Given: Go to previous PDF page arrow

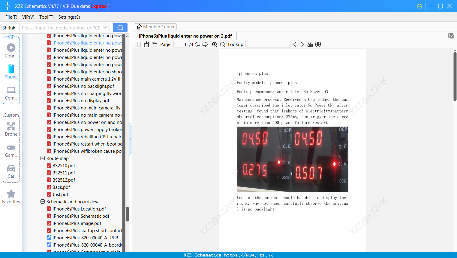Looking at the screenshot, I should 197,45.
